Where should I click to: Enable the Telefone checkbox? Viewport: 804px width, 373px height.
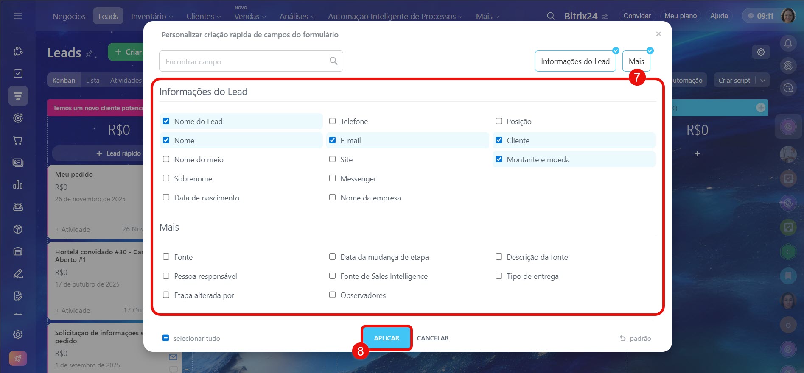point(333,121)
